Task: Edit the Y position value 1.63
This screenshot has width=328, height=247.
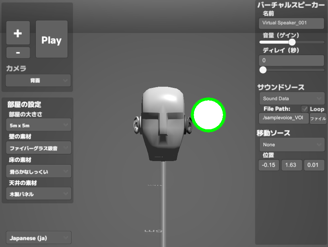Action: [x=291, y=165]
